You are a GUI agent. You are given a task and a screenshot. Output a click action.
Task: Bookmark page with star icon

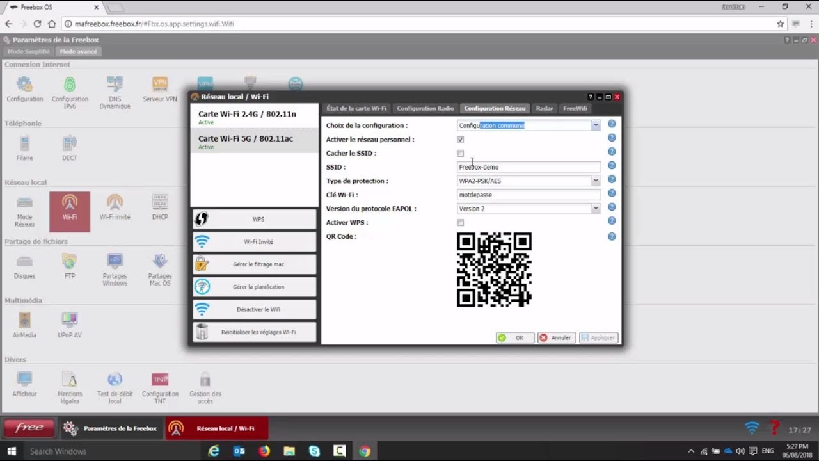780,24
